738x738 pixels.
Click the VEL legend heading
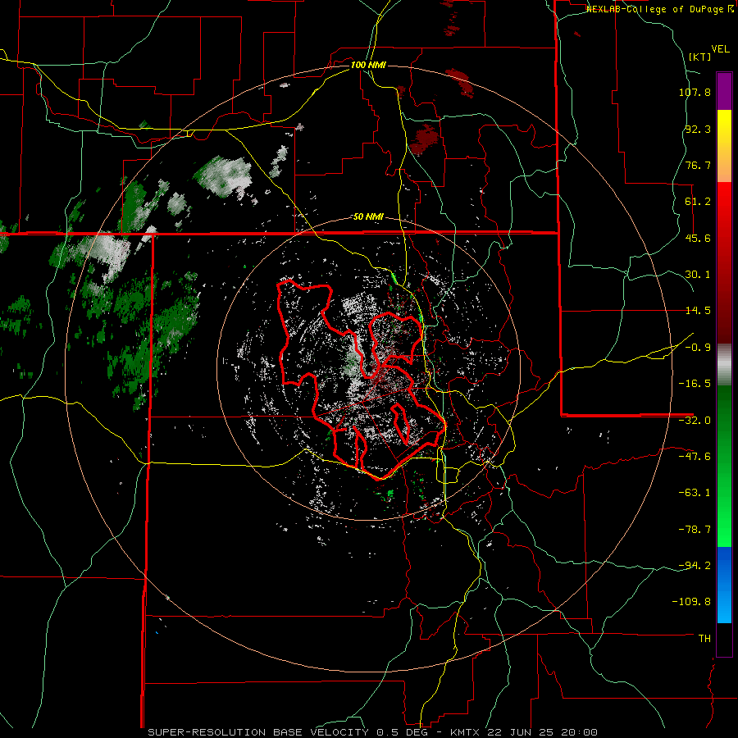tap(720, 49)
